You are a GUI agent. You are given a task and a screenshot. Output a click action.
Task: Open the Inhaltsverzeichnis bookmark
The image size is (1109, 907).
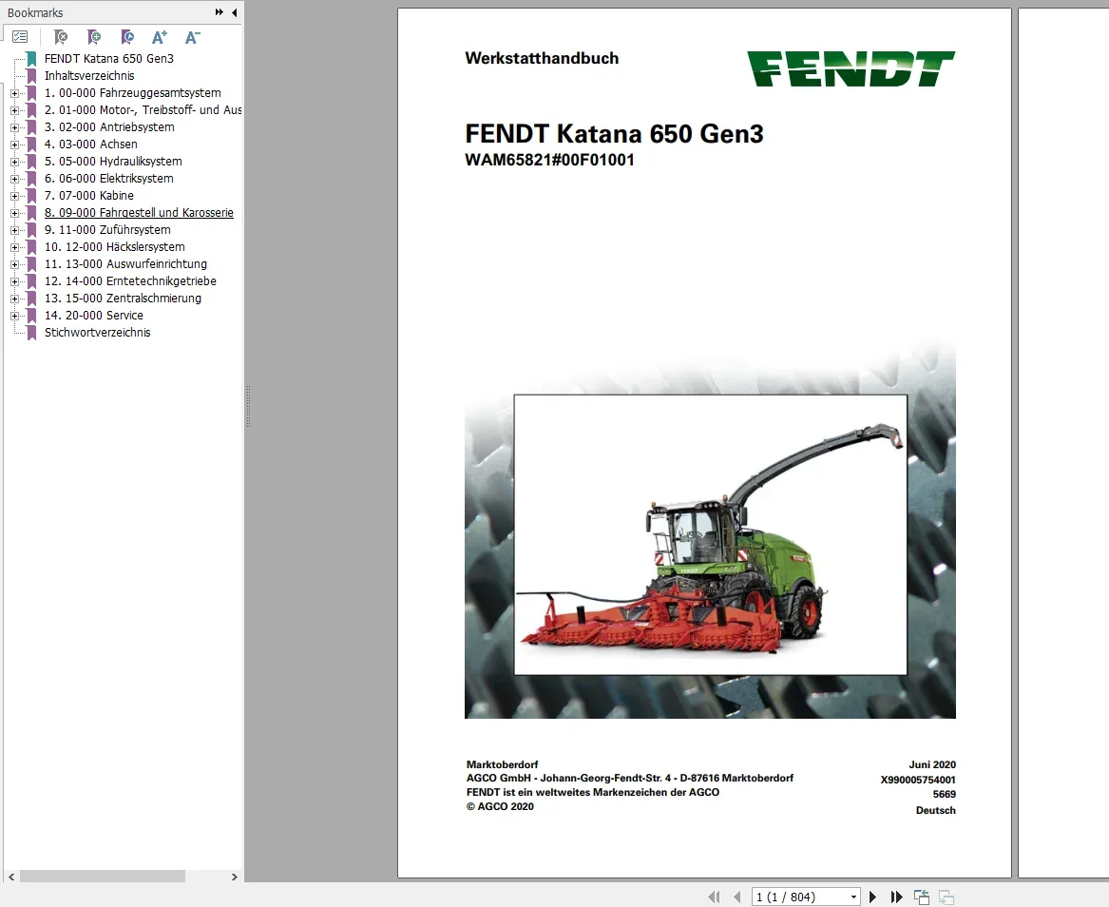click(89, 76)
